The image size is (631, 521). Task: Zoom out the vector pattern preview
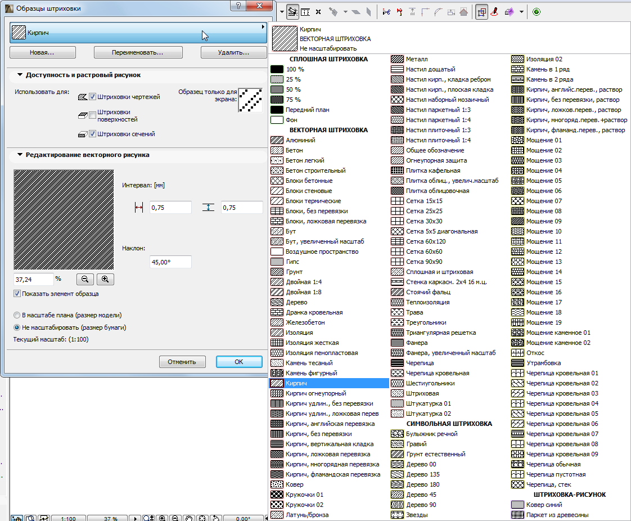(85, 279)
